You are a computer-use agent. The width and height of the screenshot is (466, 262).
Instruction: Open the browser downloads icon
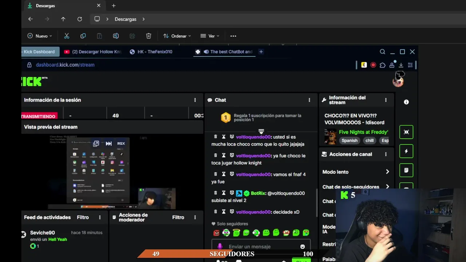401,65
